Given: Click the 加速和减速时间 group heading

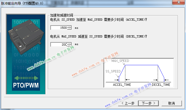Looking at the screenshot, I should pyautogui.click(x=62, y=15).
